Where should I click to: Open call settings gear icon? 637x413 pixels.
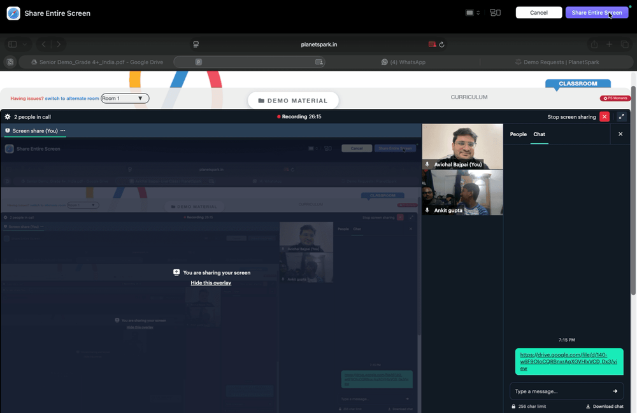click(x=7, y=117)
